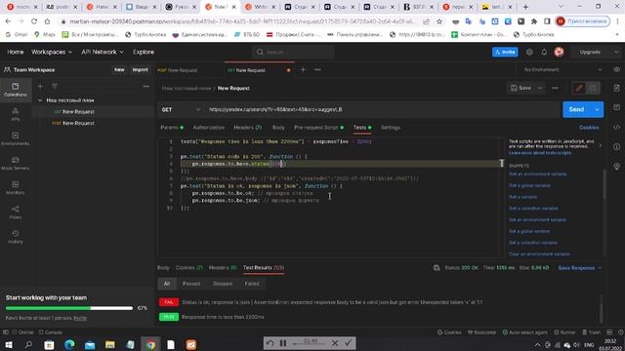Click the Invite button in header

tap(505, 52)
